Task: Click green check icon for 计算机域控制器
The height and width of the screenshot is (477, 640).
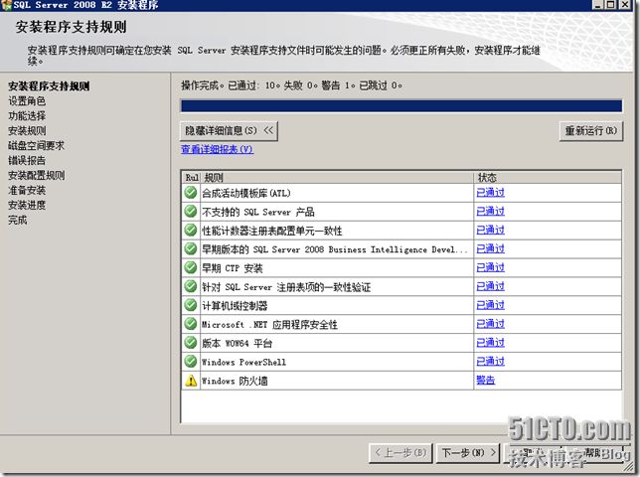Action: pyautogui.click(x=190, y=305)
